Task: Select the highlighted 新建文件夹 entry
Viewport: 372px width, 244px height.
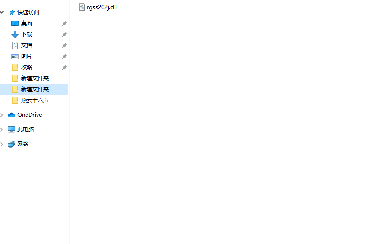Action: pos(34,89)
